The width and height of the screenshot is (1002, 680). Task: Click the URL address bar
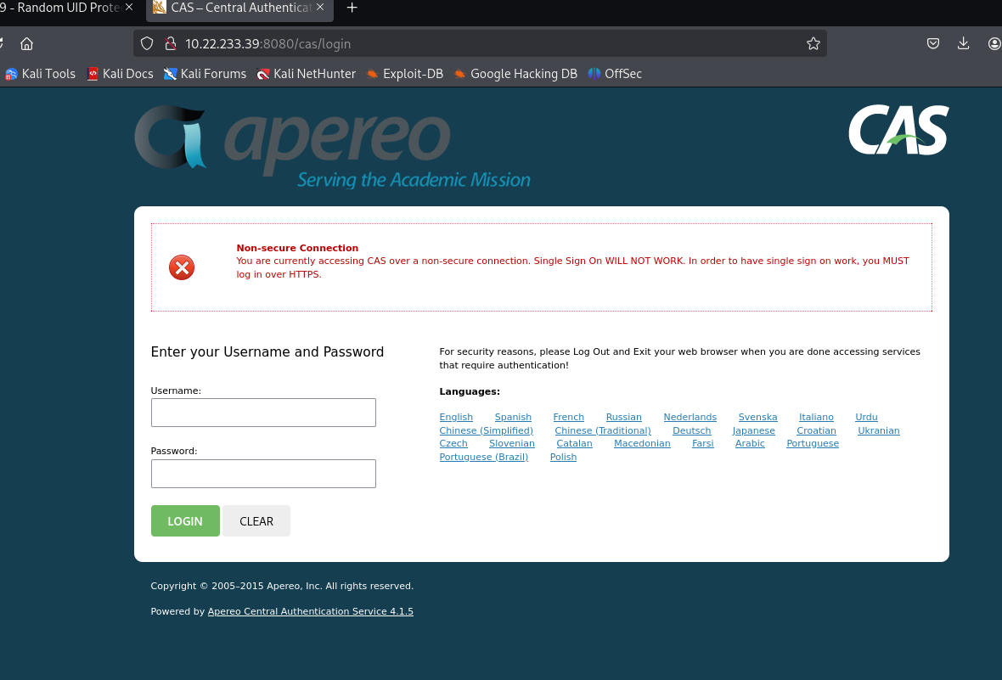(479, 43)
